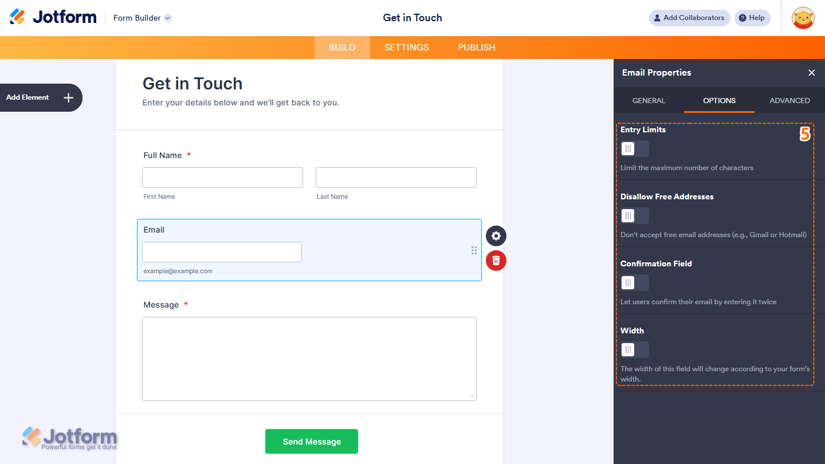Click the user avatar in the header
The height and width of the screenshot is (464, 825).
[803, 18]
